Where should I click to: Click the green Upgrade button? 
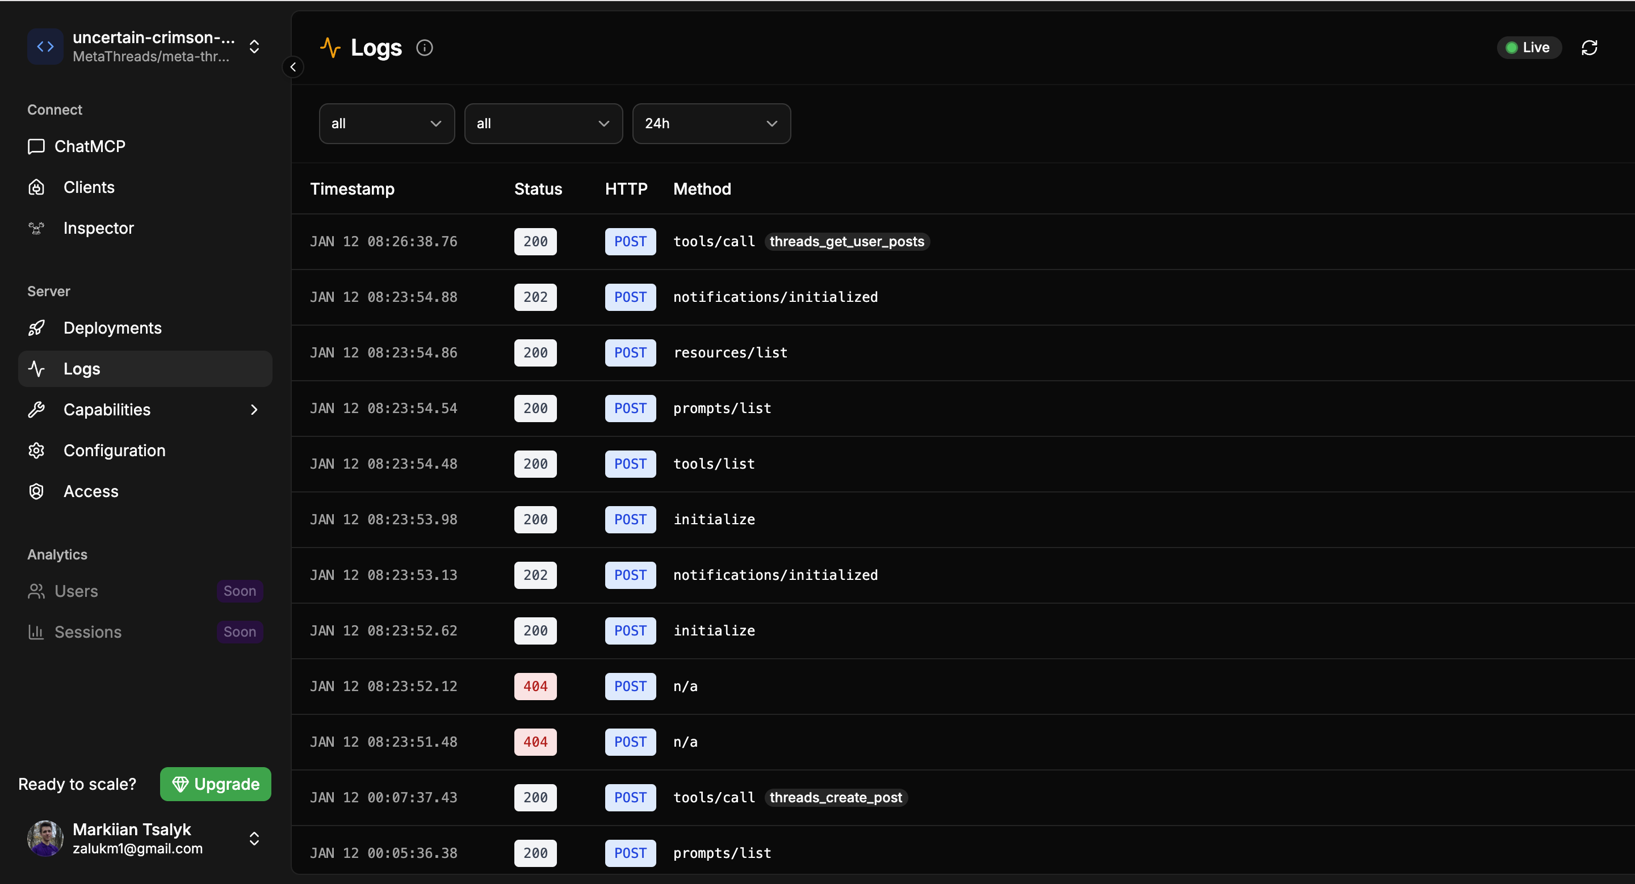click(216, 784)
